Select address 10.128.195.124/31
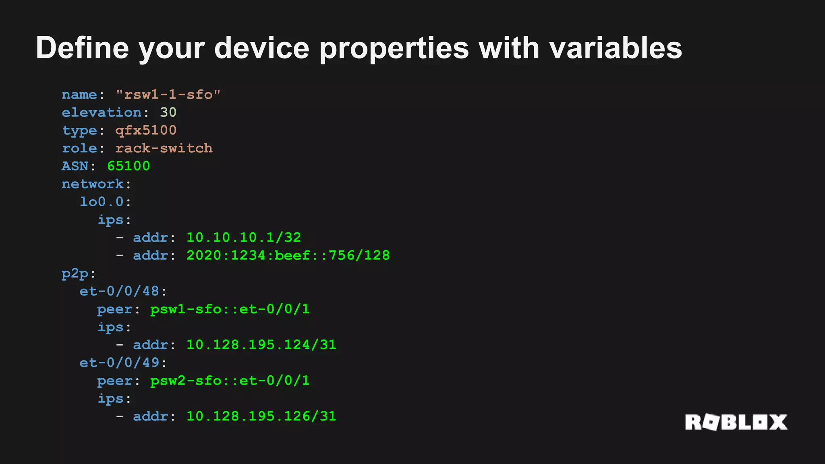The height and width of the screenshot is (464, 825). [261, 345]
